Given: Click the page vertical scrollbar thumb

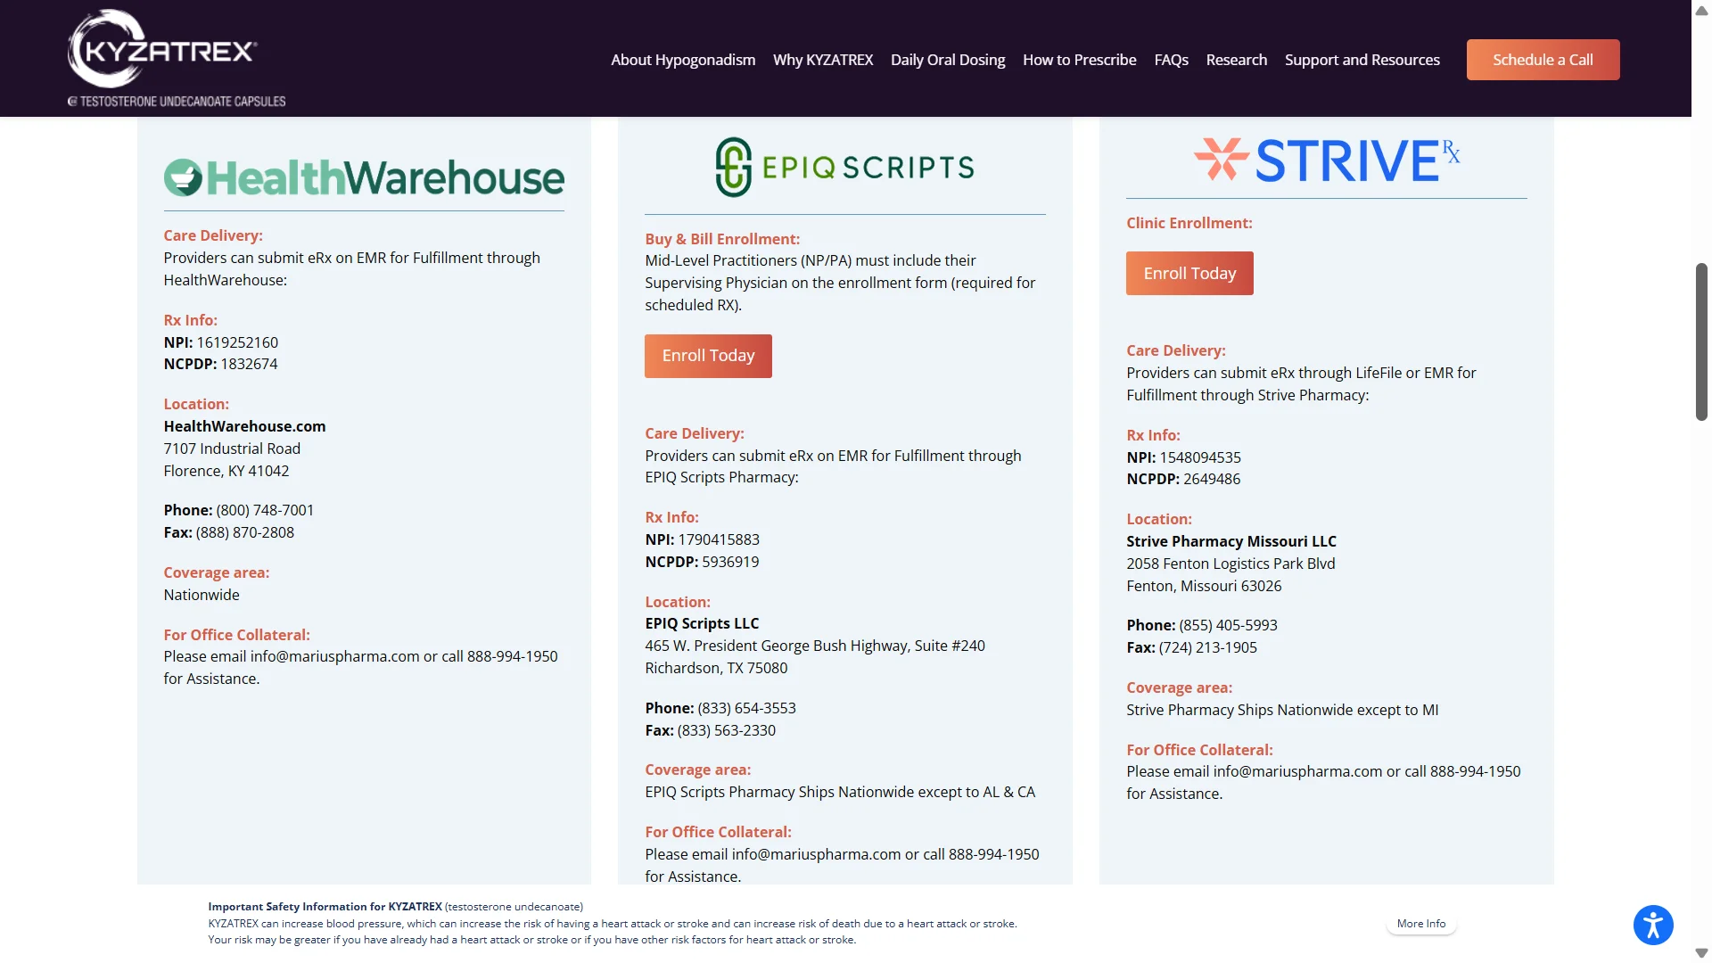Looking at the screenshot, I should pyautogui.click(x=1701, y=342).
